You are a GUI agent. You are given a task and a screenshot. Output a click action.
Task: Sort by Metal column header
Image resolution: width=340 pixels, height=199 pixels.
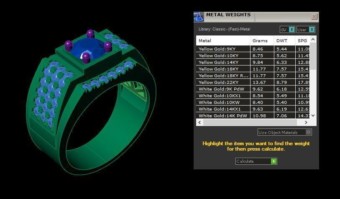[x=223, y=40]
